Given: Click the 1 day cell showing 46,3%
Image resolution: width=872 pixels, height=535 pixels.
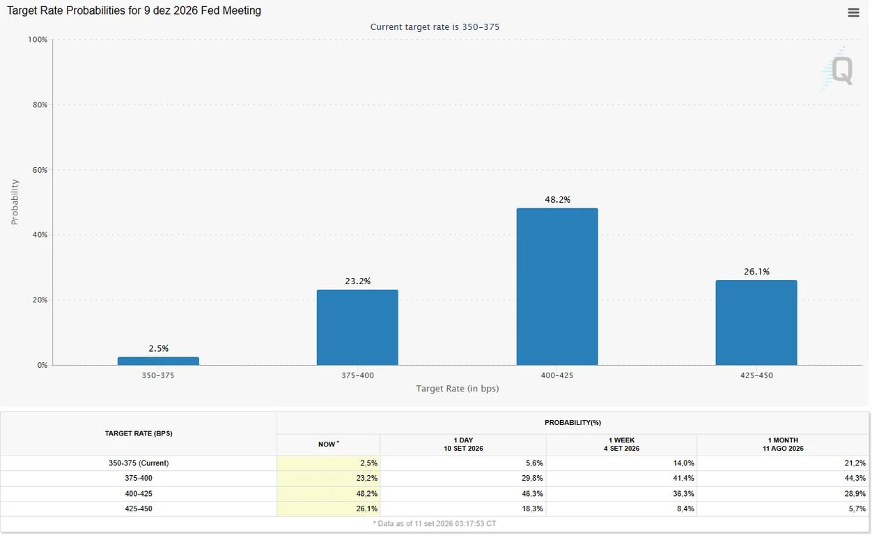Looking at the screenshot, I should [463, 494].
